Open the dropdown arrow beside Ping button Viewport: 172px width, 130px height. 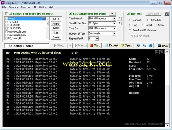click(x=70, y=46)
